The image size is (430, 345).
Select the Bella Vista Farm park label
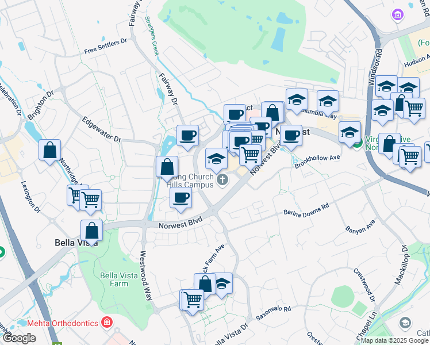pos(119,279)
